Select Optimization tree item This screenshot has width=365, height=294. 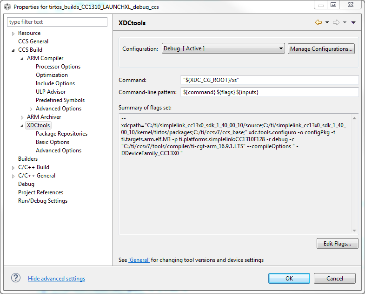click(x=52, y=75)
